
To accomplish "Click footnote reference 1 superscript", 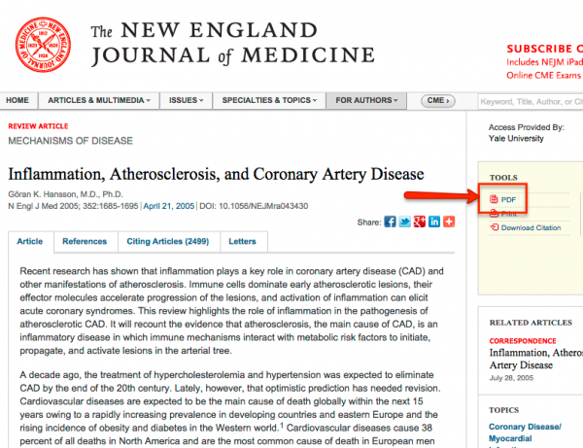I will tap(282, 425).
